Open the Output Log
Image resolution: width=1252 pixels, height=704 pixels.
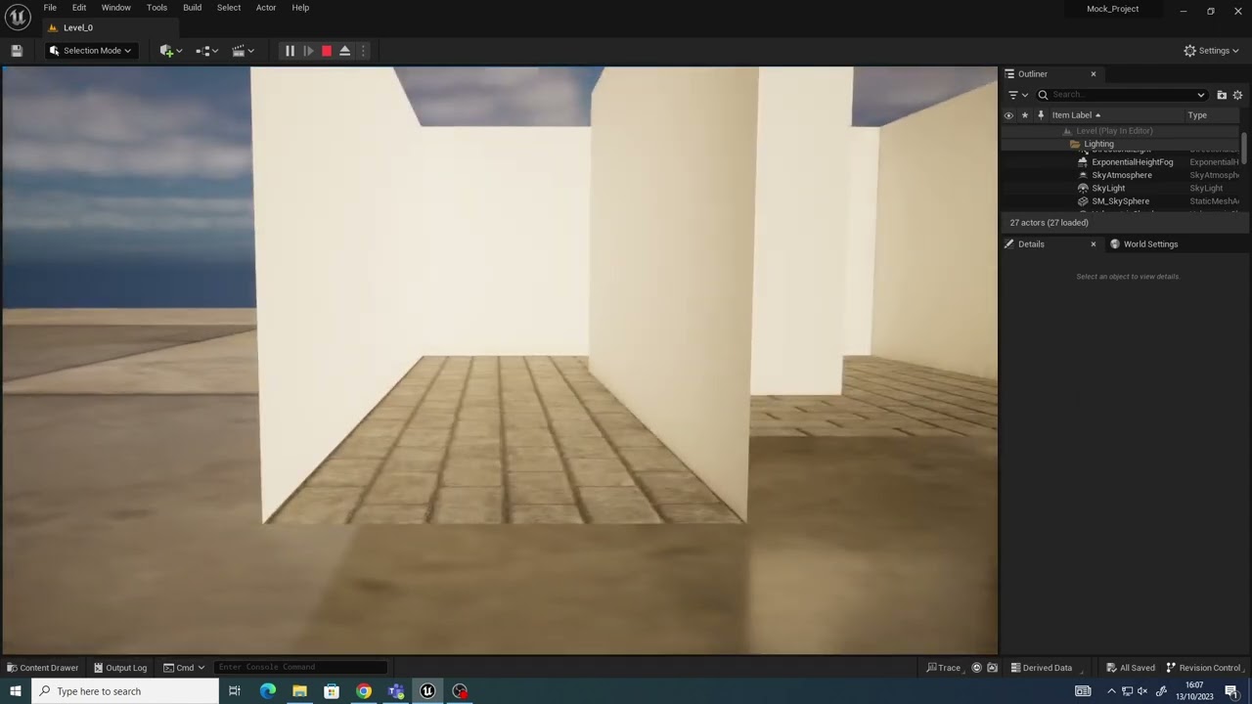pos(120,668)
